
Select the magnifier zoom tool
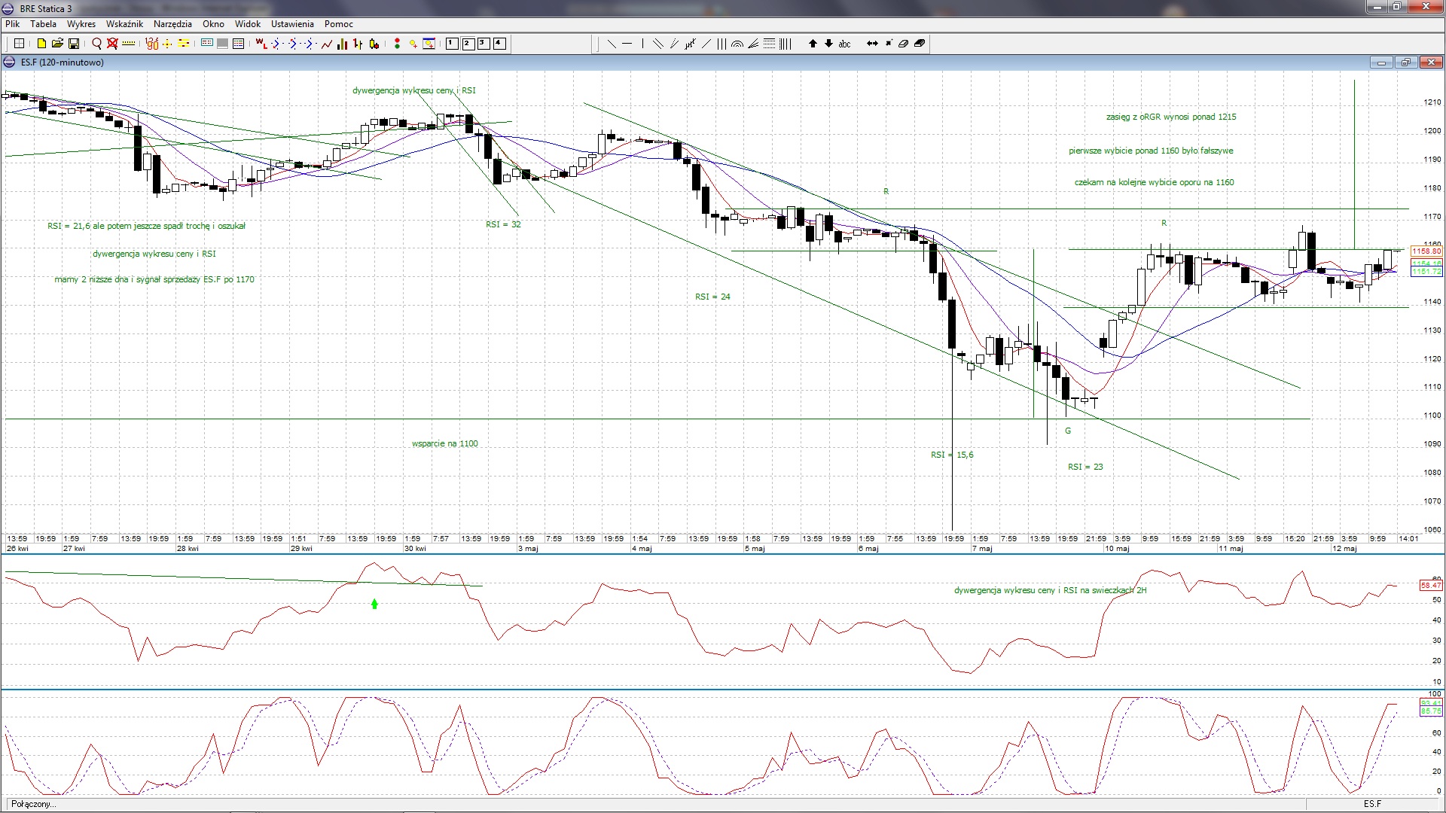tap(96, 44)
